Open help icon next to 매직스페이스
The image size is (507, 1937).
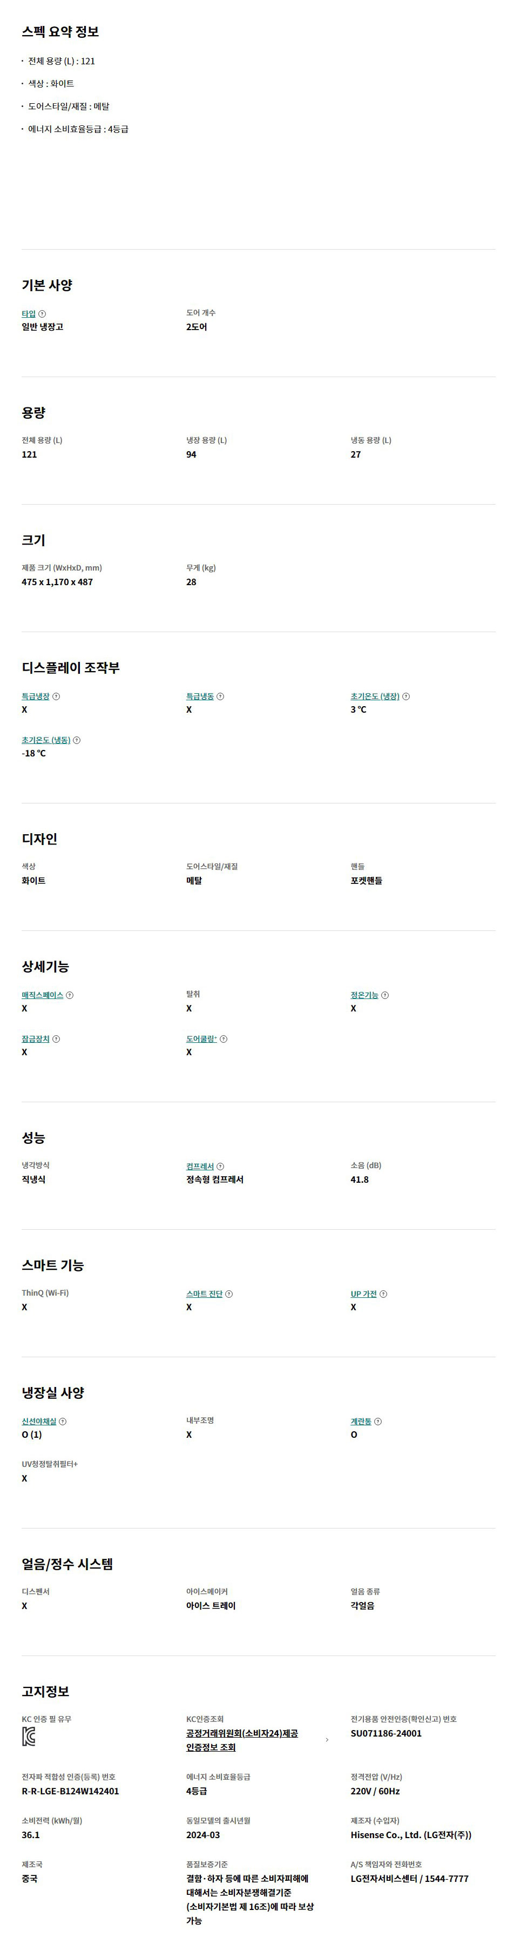[70, 995]
